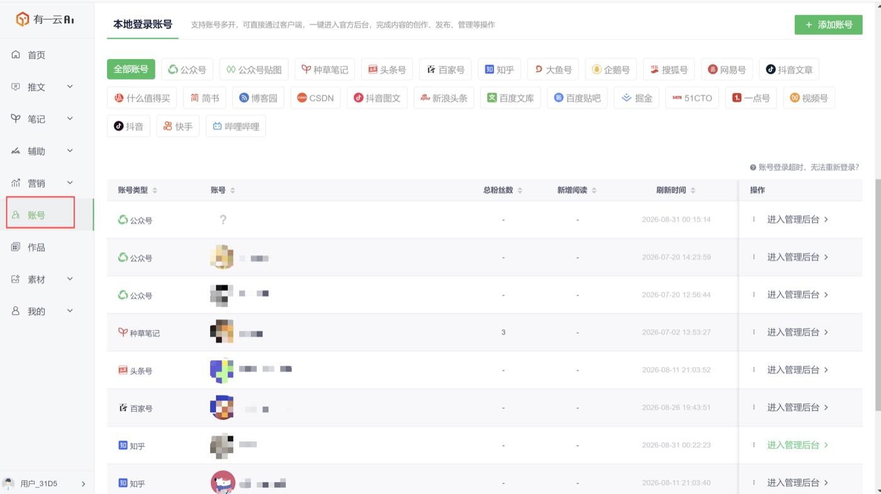Open more-options dots in 头条号 row

(x=754, y=370)
